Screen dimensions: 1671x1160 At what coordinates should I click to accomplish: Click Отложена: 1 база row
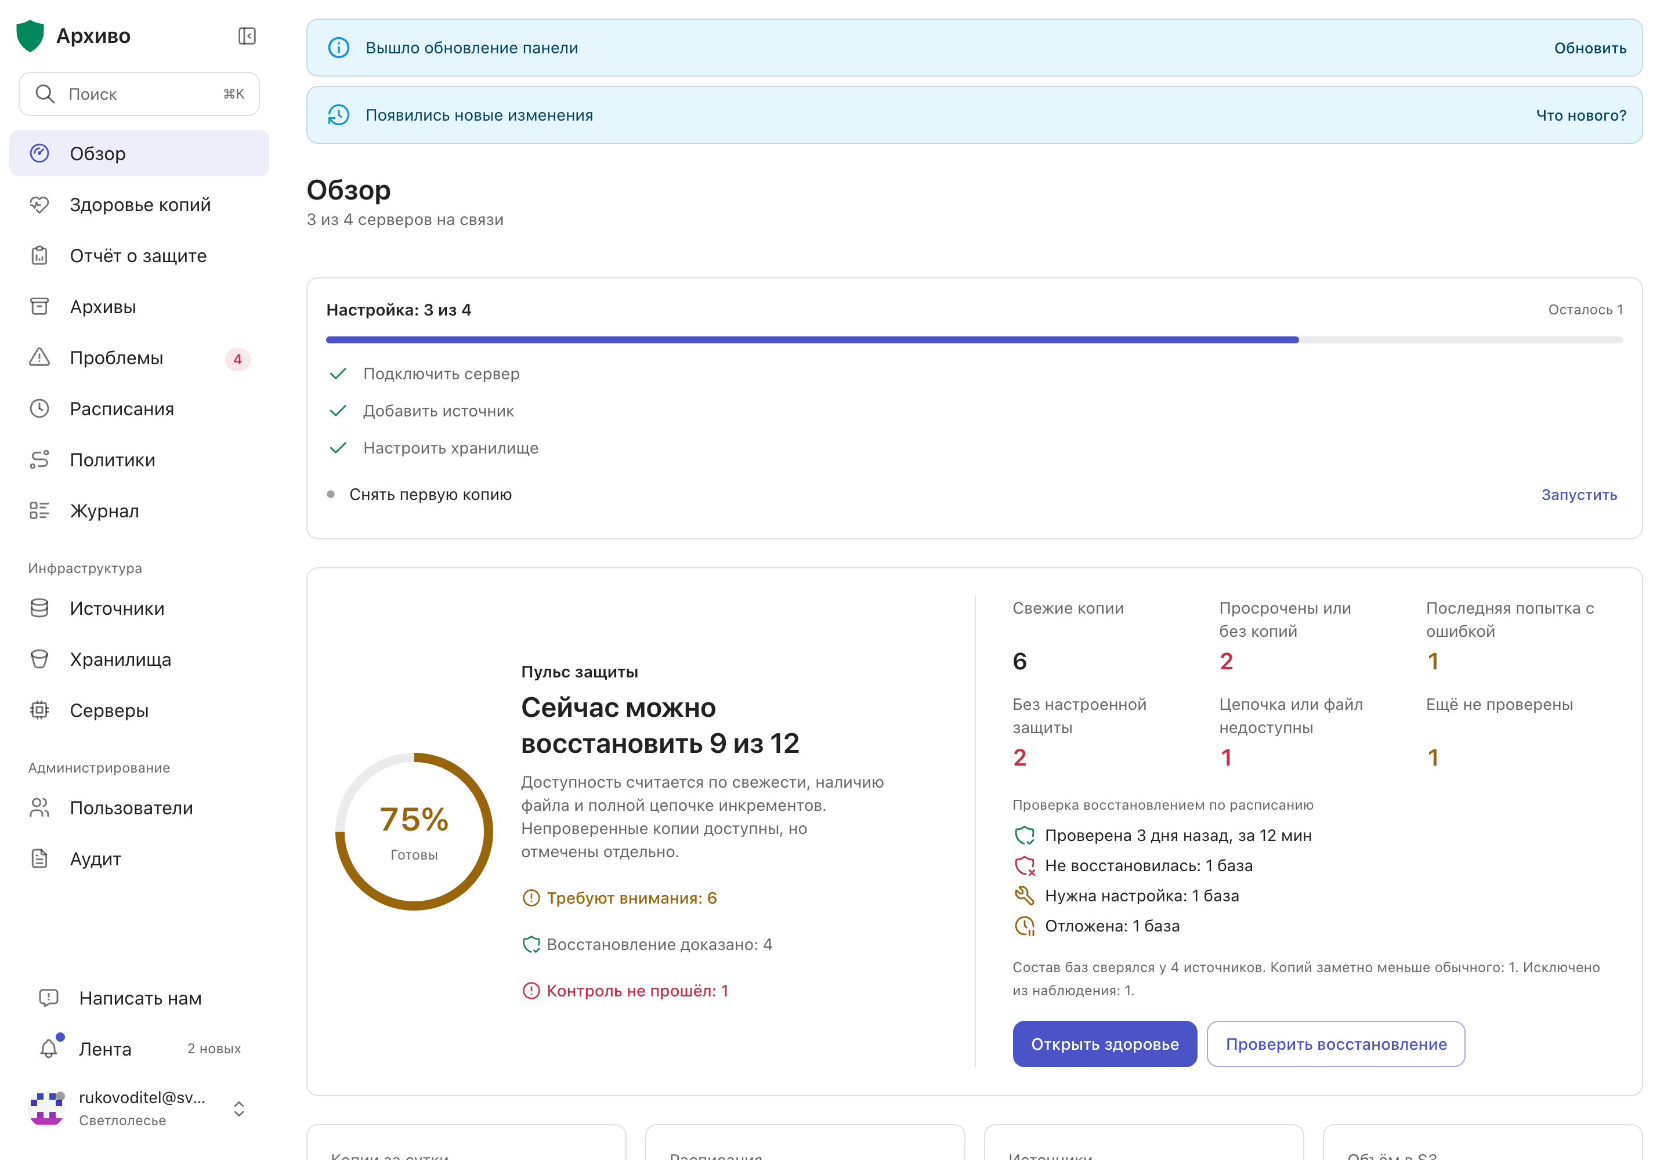pos(1097,925)
